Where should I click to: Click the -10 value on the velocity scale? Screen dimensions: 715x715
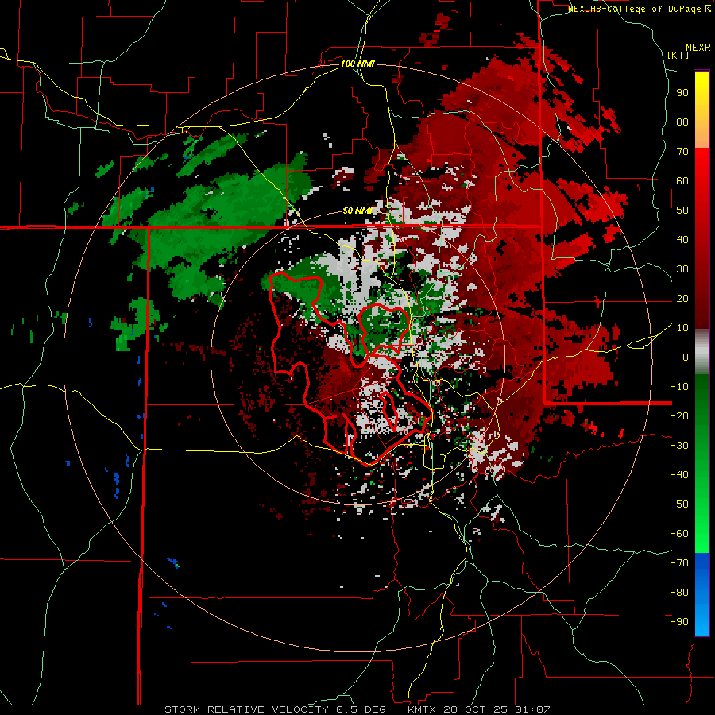pyautogui.click(x=679, y=387)
